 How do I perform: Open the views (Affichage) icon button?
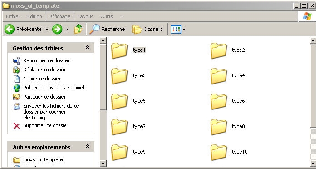(176, 30)
